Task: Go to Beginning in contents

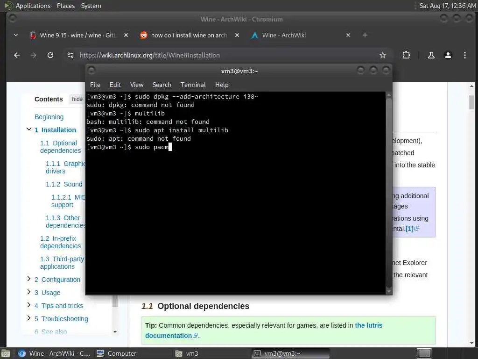Action: point(49,117)
